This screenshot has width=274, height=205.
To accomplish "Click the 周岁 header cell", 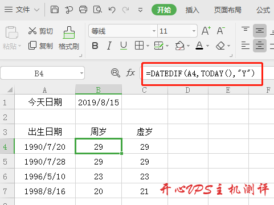I will point(99,132).
